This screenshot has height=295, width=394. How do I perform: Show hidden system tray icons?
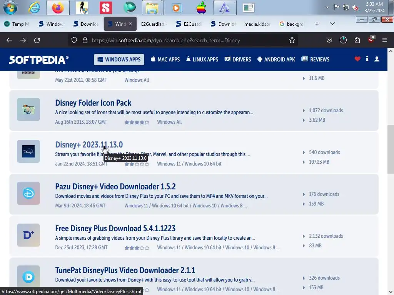pos(327,7)
